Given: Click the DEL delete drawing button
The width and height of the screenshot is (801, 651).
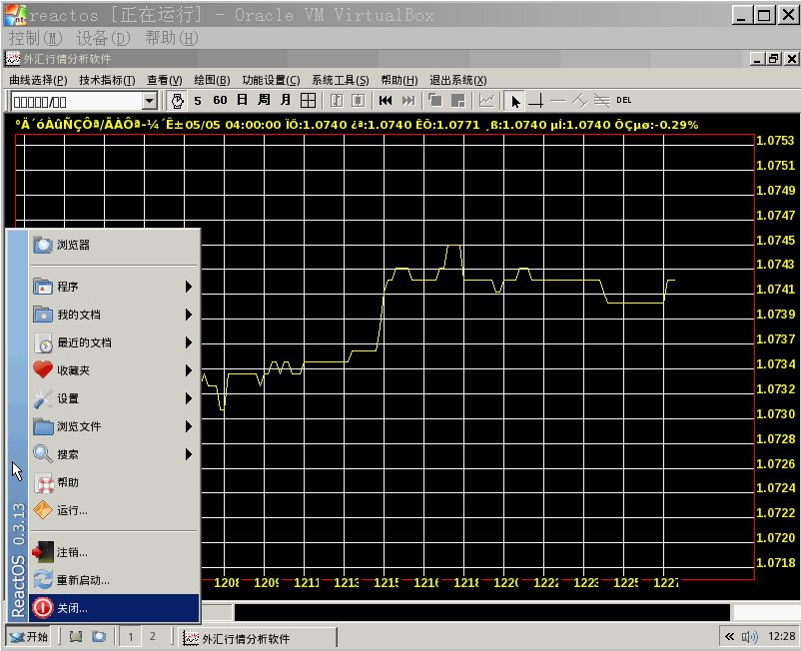Looking at the screenshot, I should pyautogui.click(x=624, y=101).
